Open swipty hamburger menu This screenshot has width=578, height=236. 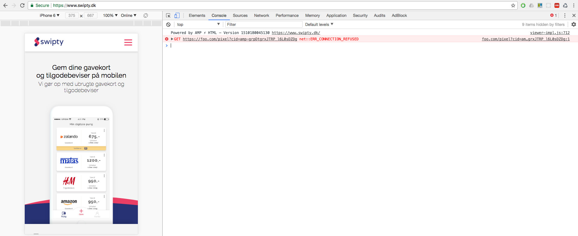(x=128, y=42)
